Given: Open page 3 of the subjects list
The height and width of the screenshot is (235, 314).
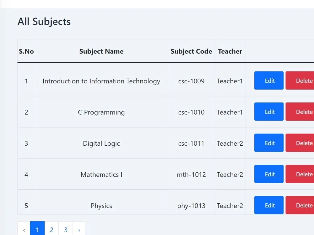Looking at the screenshot, I should [66, 230].
